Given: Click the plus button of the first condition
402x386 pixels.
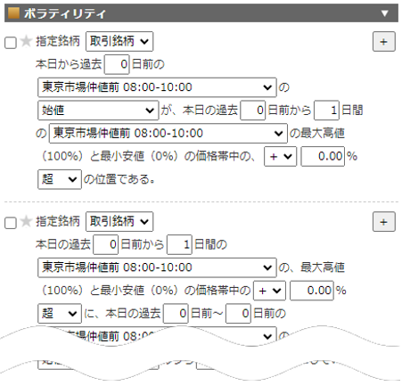Looking at the screenshot, I should 384,41.
